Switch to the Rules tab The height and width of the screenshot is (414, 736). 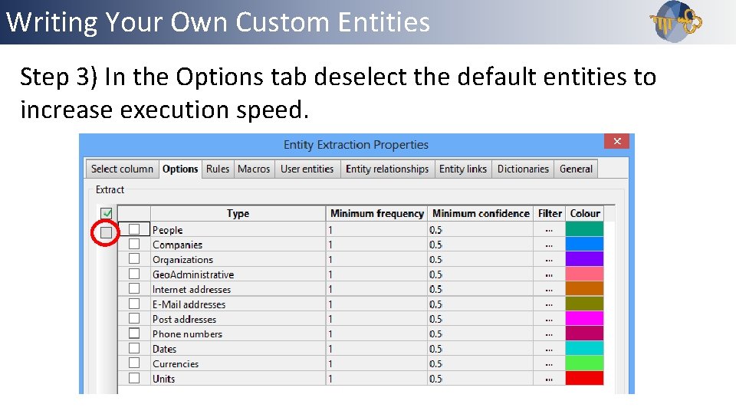[218, 169]
